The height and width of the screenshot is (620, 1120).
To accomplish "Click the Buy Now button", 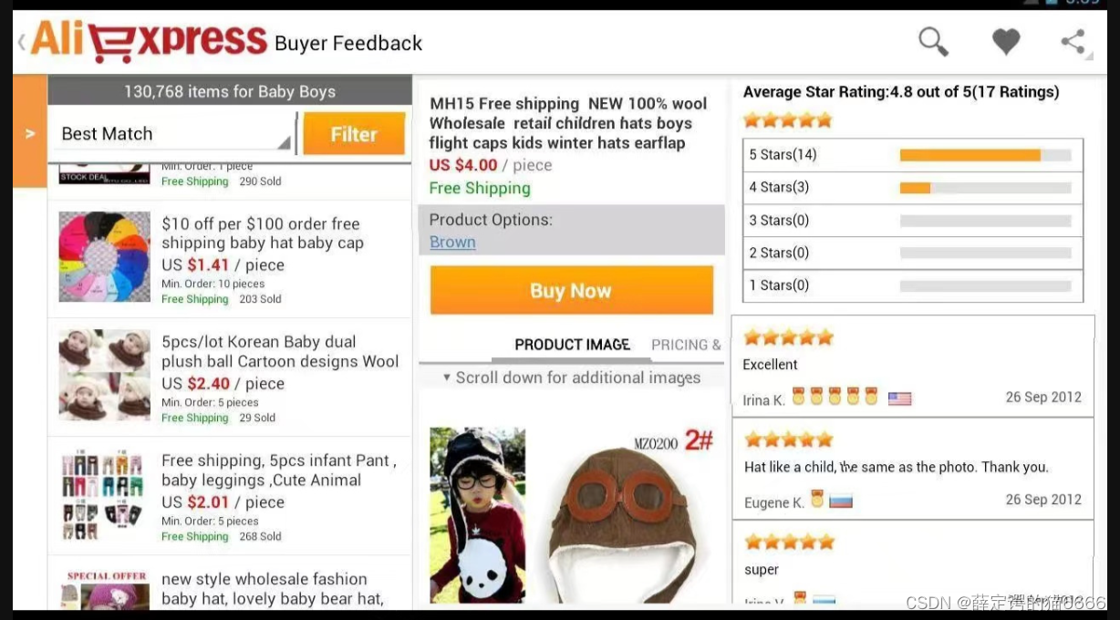I will click(571, 291).
